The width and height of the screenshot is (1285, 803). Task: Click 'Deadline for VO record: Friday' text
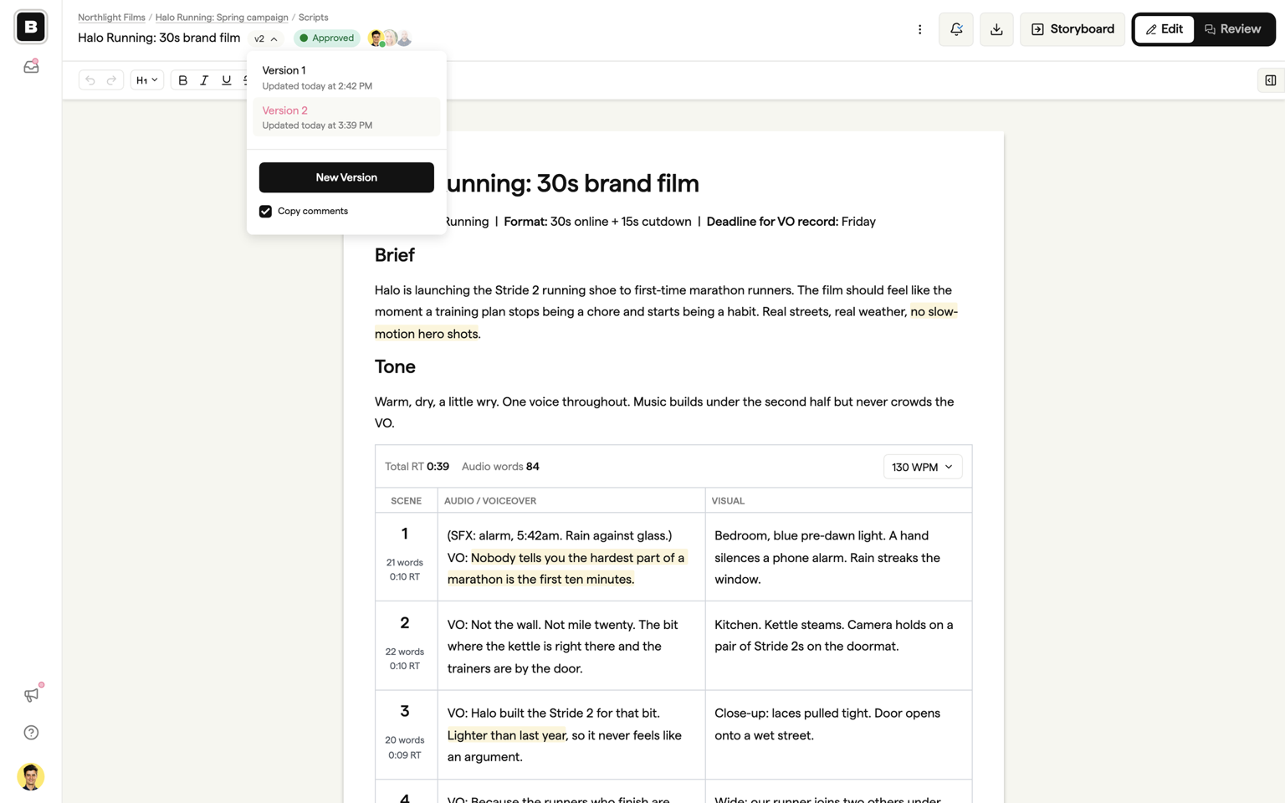click(791, 222)
